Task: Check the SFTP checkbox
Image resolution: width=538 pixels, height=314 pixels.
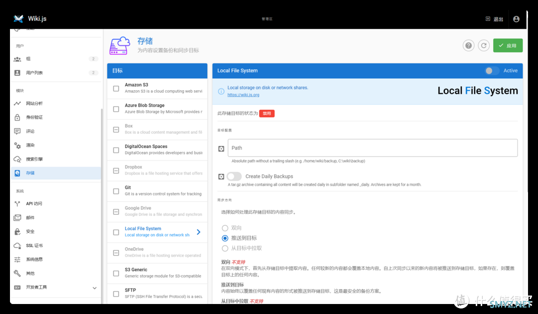Action: (x=116, y=294)
